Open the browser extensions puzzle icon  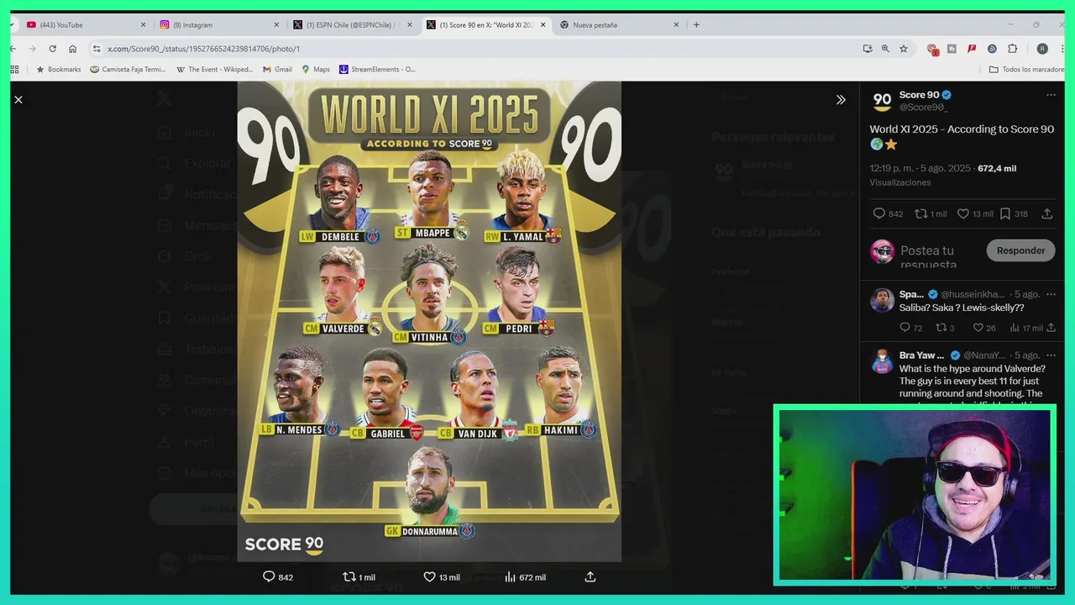tap(1013, 49)
